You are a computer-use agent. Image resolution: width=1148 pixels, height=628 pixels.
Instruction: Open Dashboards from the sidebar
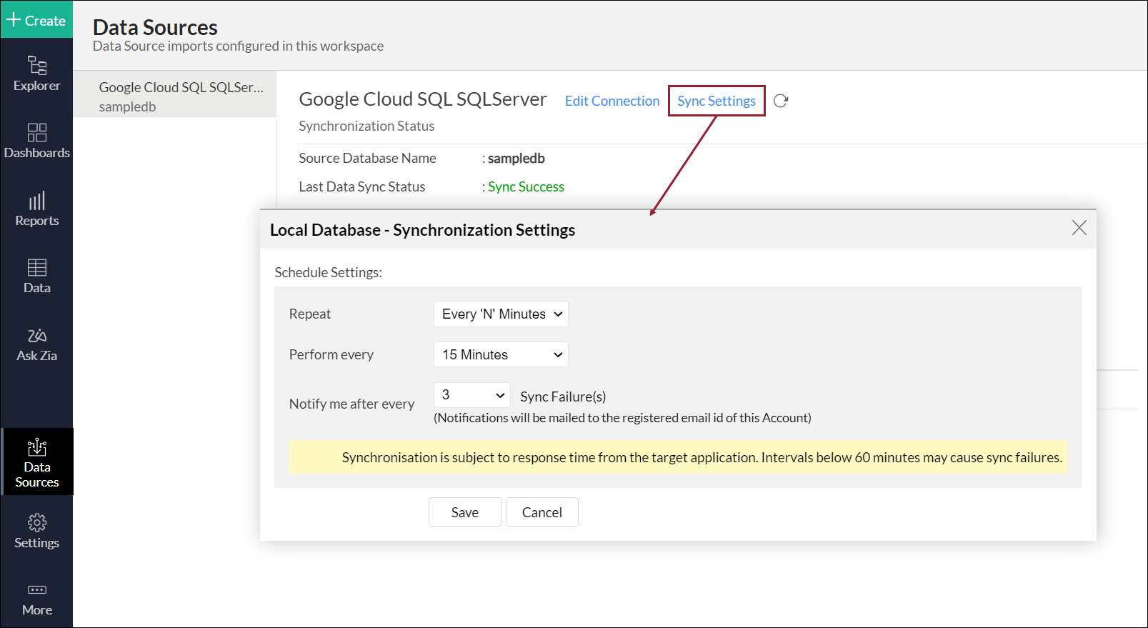36,141
